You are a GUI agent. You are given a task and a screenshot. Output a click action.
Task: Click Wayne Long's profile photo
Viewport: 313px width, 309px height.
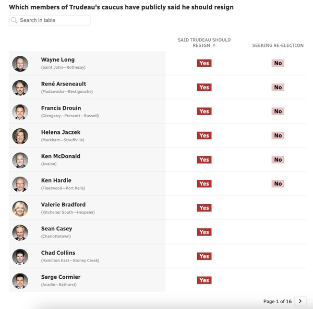click(x=20, y=64)
